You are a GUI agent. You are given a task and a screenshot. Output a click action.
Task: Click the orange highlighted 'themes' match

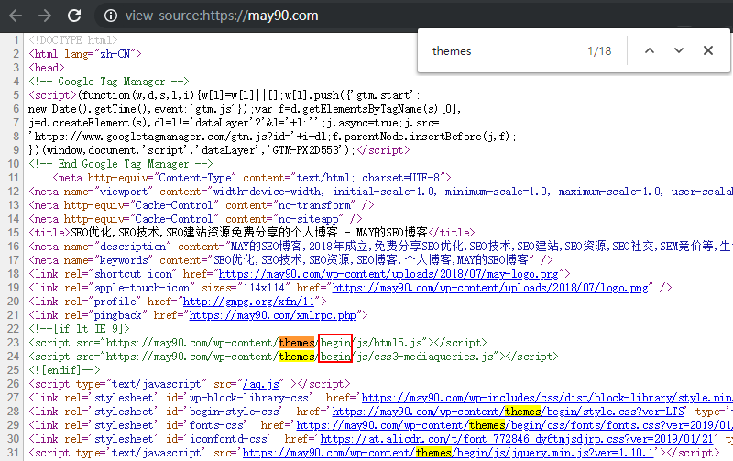point(297,342)
